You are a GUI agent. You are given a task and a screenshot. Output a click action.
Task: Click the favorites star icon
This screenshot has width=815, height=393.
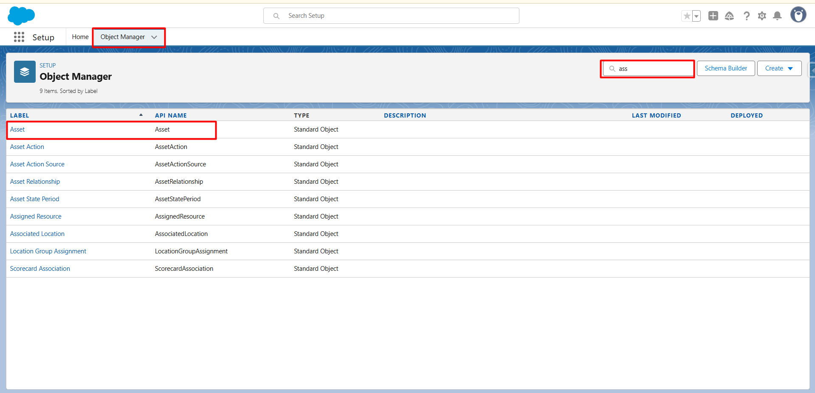click(687, 16)
